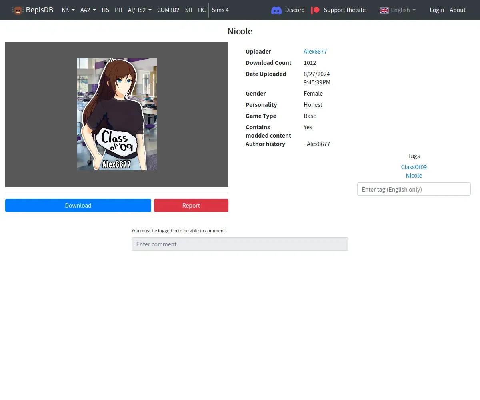Click the modded content value Yes
Screen dimensions: 480x400
click(308, 127)
